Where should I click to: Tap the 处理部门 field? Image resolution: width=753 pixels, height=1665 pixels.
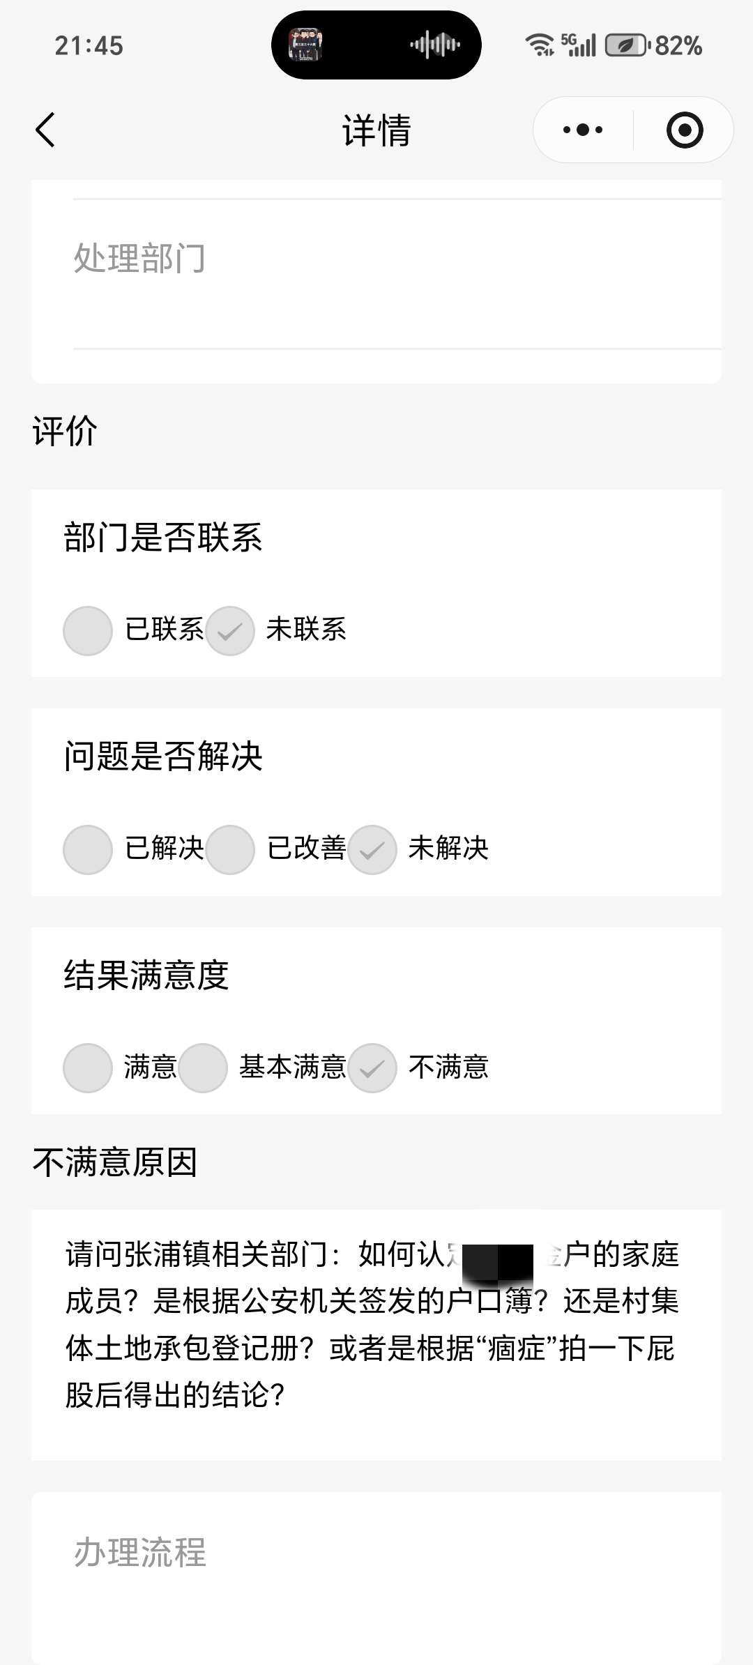pos(376,273)
